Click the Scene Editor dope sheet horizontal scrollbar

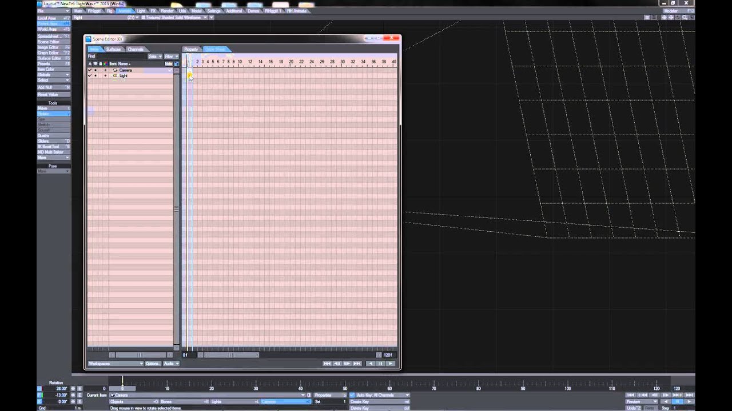tap(231, 355)
